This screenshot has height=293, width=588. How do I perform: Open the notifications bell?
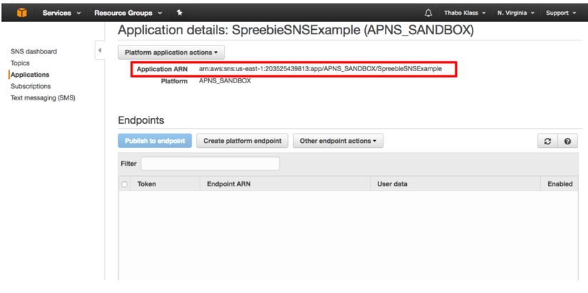pos(428,13)
